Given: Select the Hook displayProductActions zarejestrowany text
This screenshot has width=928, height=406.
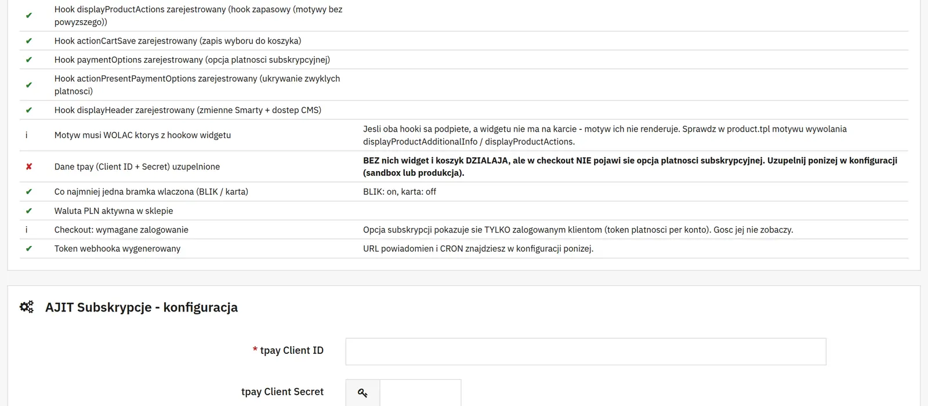Looking at the screenshot, I should [198, 16].
